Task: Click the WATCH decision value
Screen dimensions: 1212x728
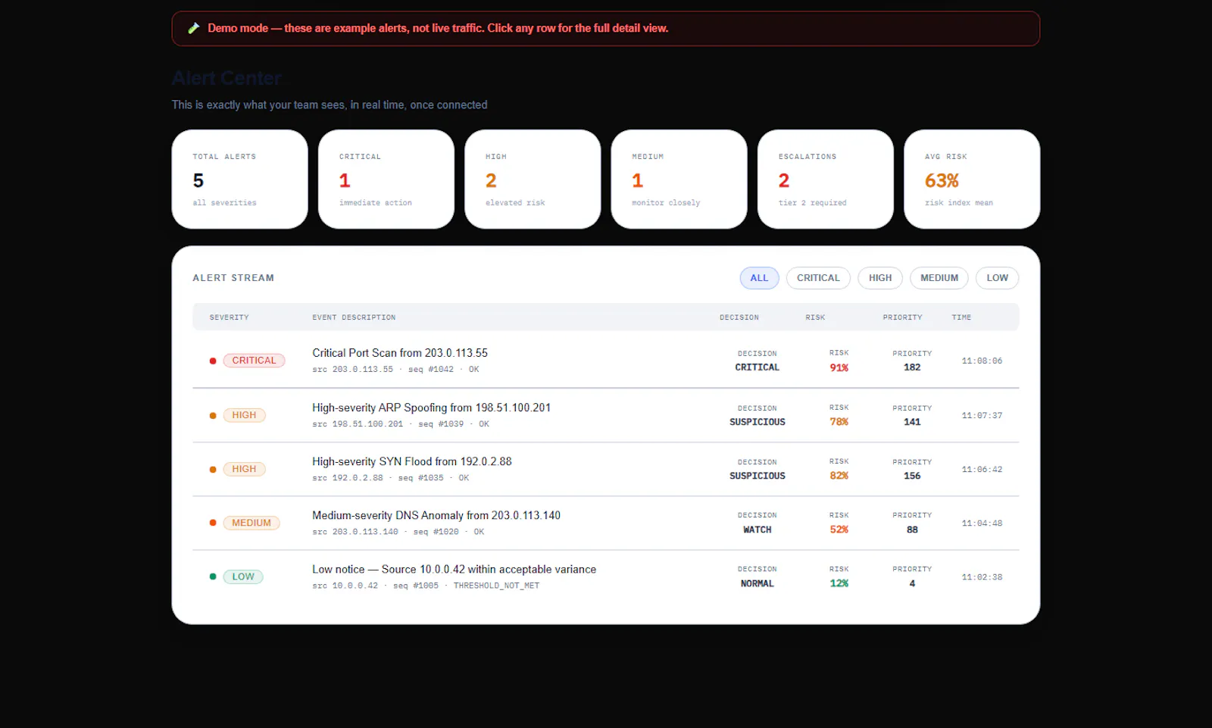Action: [x=757, y=530]
